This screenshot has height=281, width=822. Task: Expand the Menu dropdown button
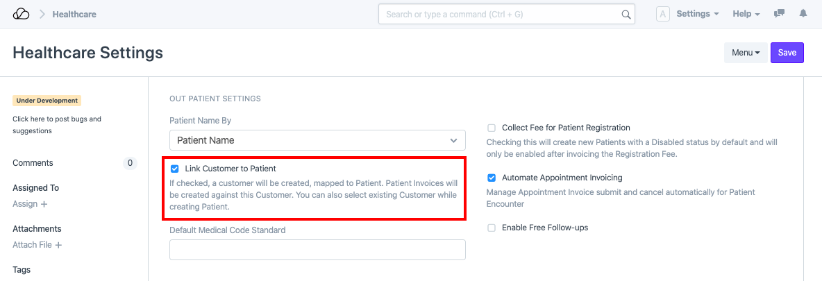(746, 53)
